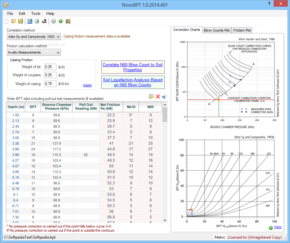
Task: Click the export document icon with green arrow
Action: [x=37, y=21]
